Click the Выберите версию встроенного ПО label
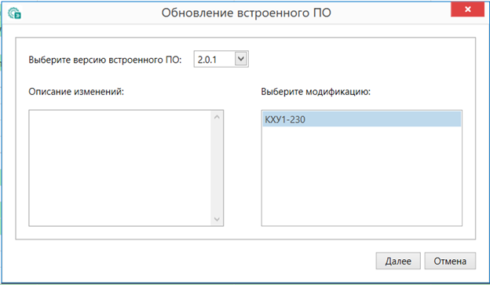The width and height of the screenshot is (490, 285). tap(105, 60)
